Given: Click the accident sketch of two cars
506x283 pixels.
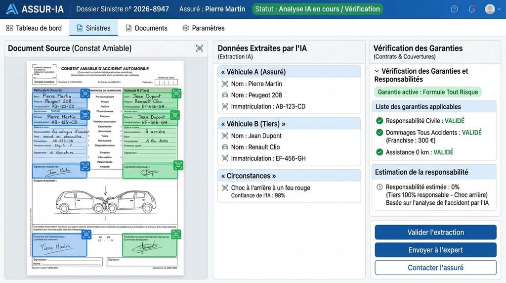Looking at the screenshot, I should (106, 201).
